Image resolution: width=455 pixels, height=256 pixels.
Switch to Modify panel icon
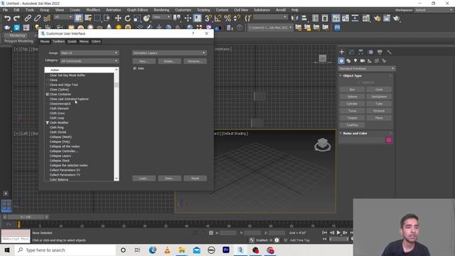tap(351, 52)
